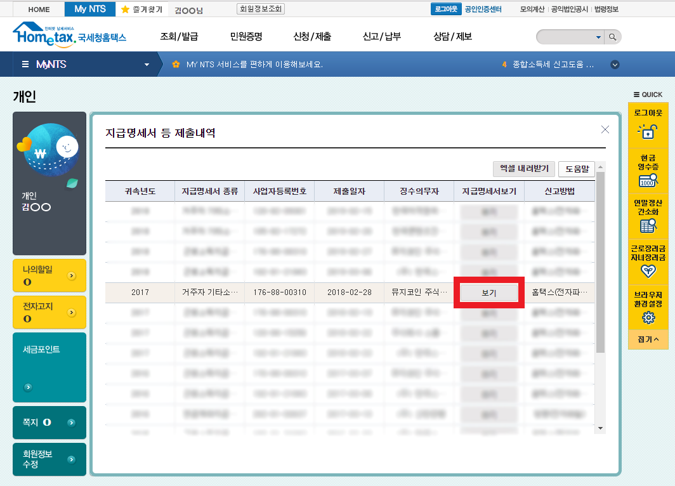Click the 로그아웃 padlock quick icon
This screenshot has width=675, height=486.
(648, 131)
